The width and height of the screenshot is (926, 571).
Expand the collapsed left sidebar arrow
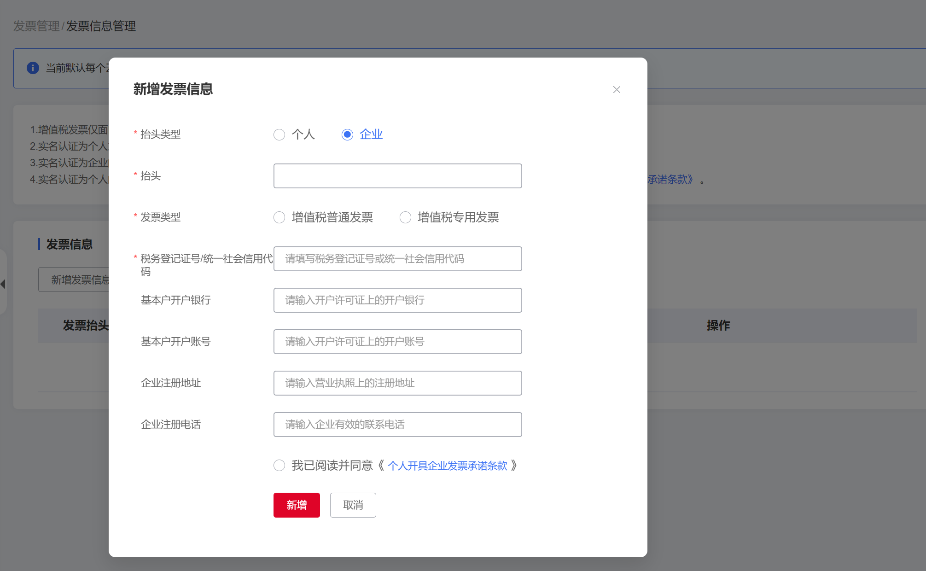[3, 284]
